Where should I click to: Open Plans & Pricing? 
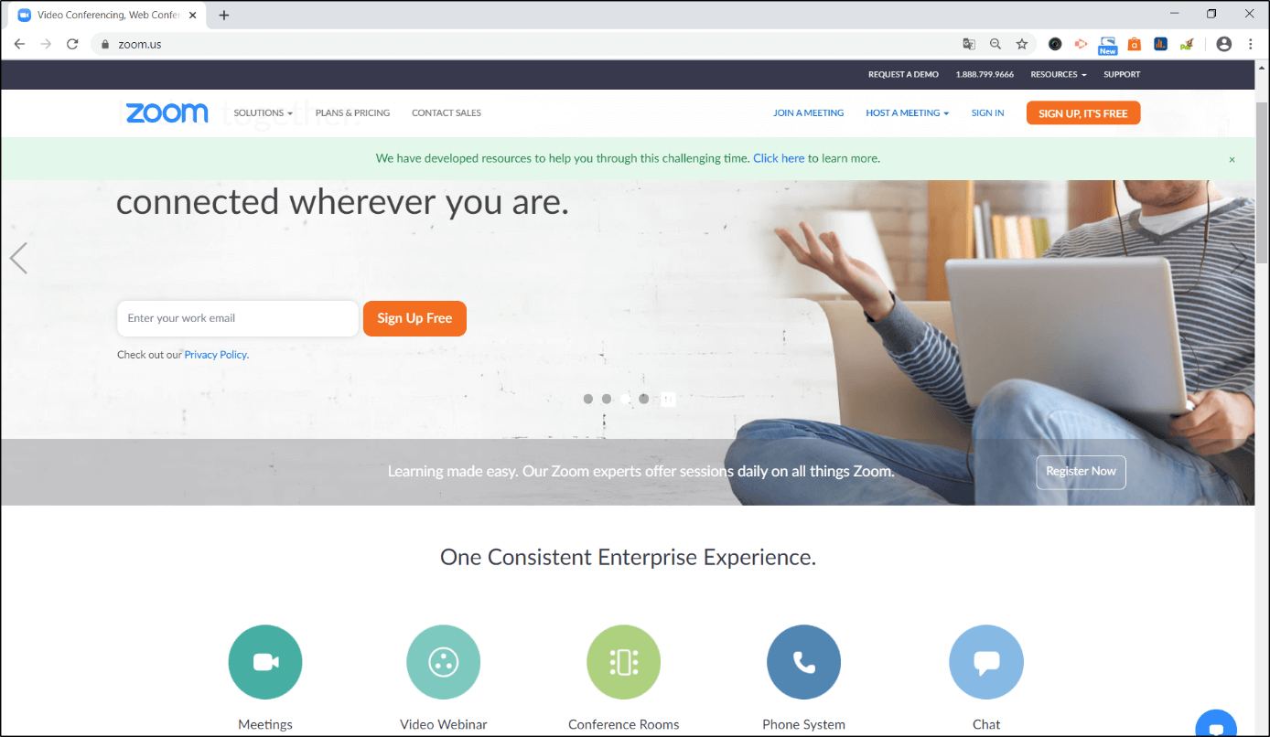(352, 113)
